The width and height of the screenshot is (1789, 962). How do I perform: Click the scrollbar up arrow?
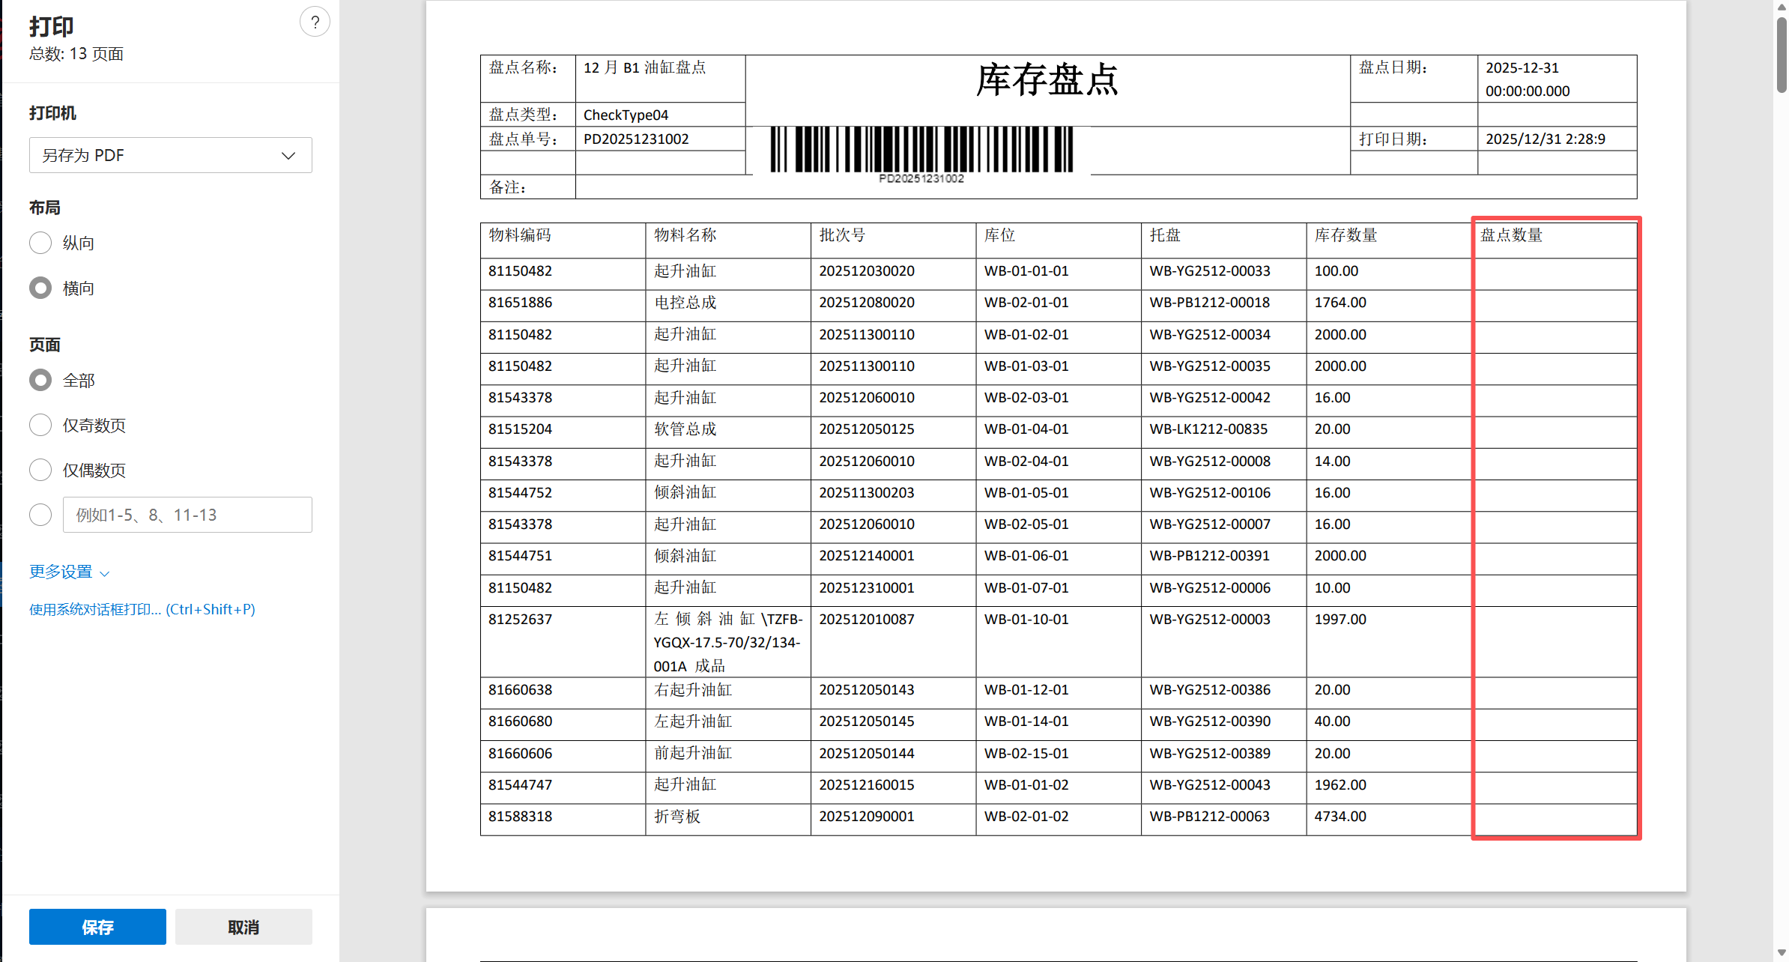1781,7
